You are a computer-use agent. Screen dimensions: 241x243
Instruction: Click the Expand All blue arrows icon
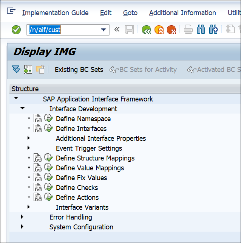click(16, 69)
